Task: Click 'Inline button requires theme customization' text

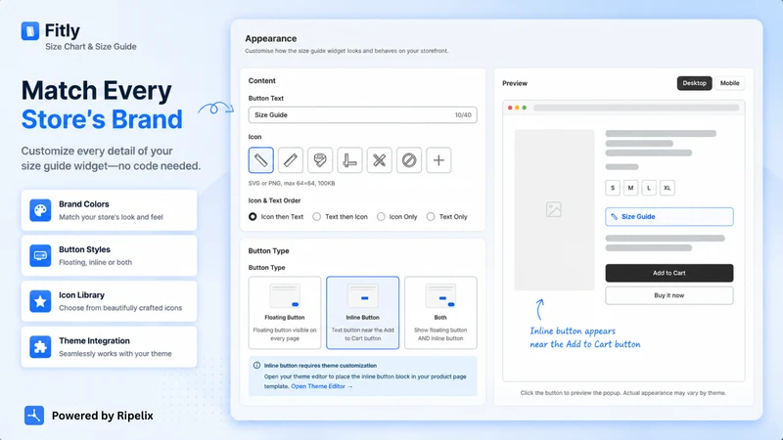Action: (x=320, y=365)
